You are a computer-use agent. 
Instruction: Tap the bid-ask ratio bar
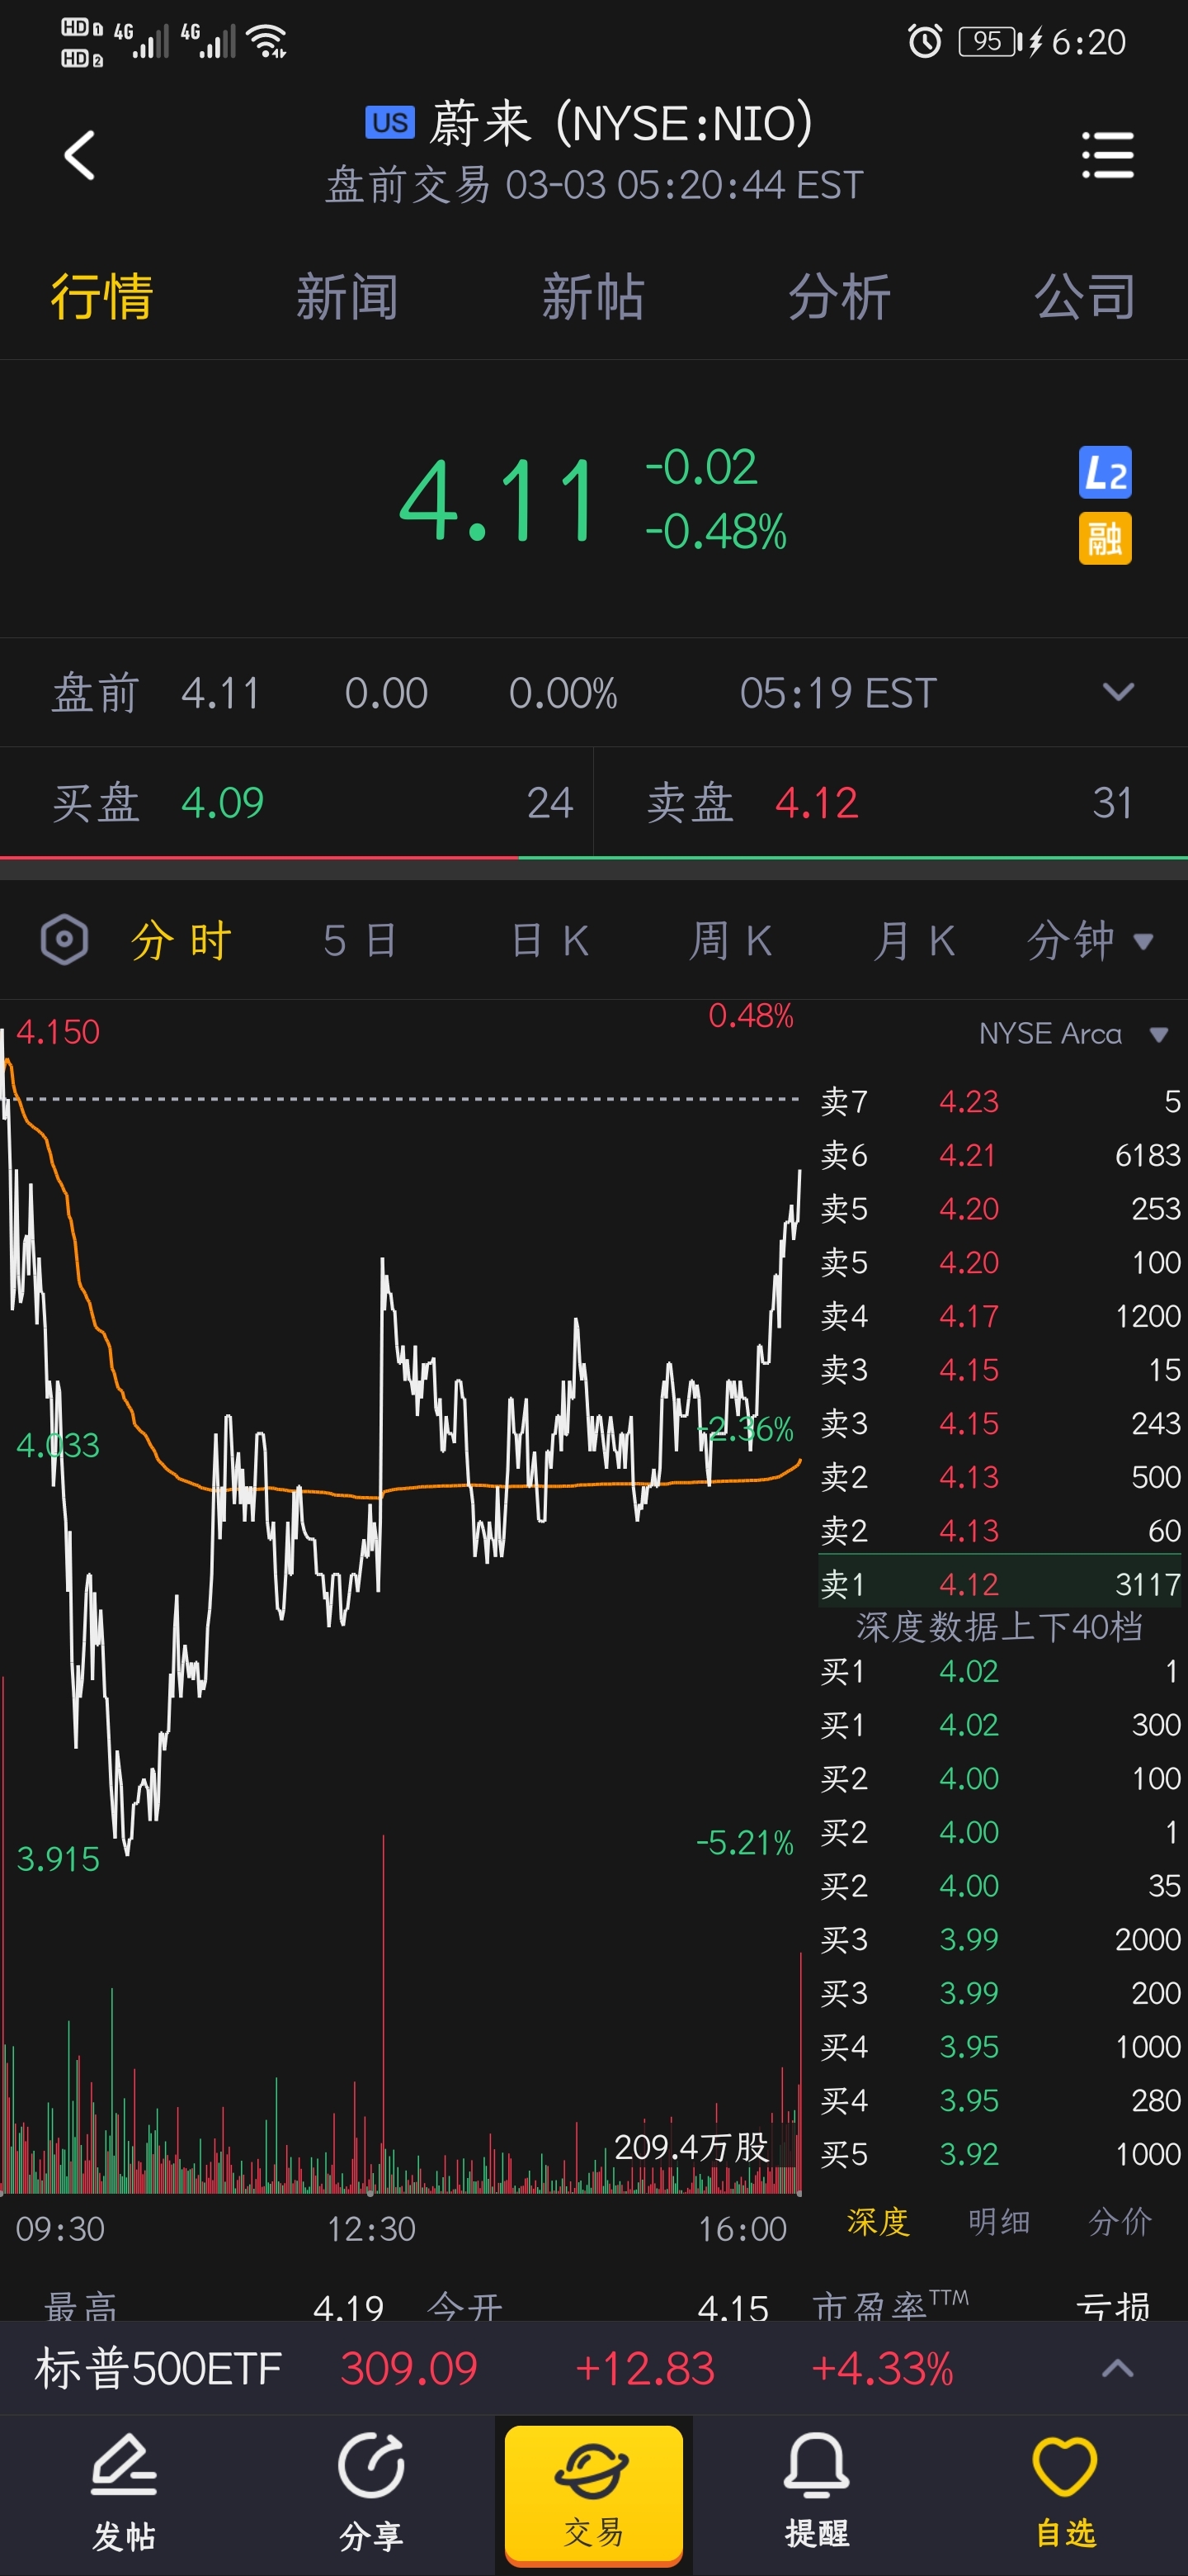point(593,857)
